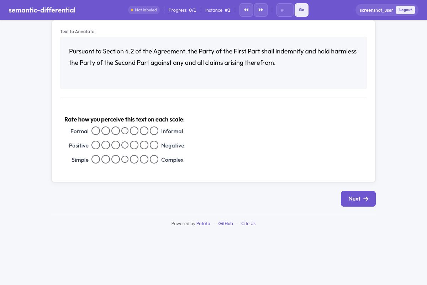Choose the radio nearest Complex
Viewport: 427px width, 285px height.
154,160
